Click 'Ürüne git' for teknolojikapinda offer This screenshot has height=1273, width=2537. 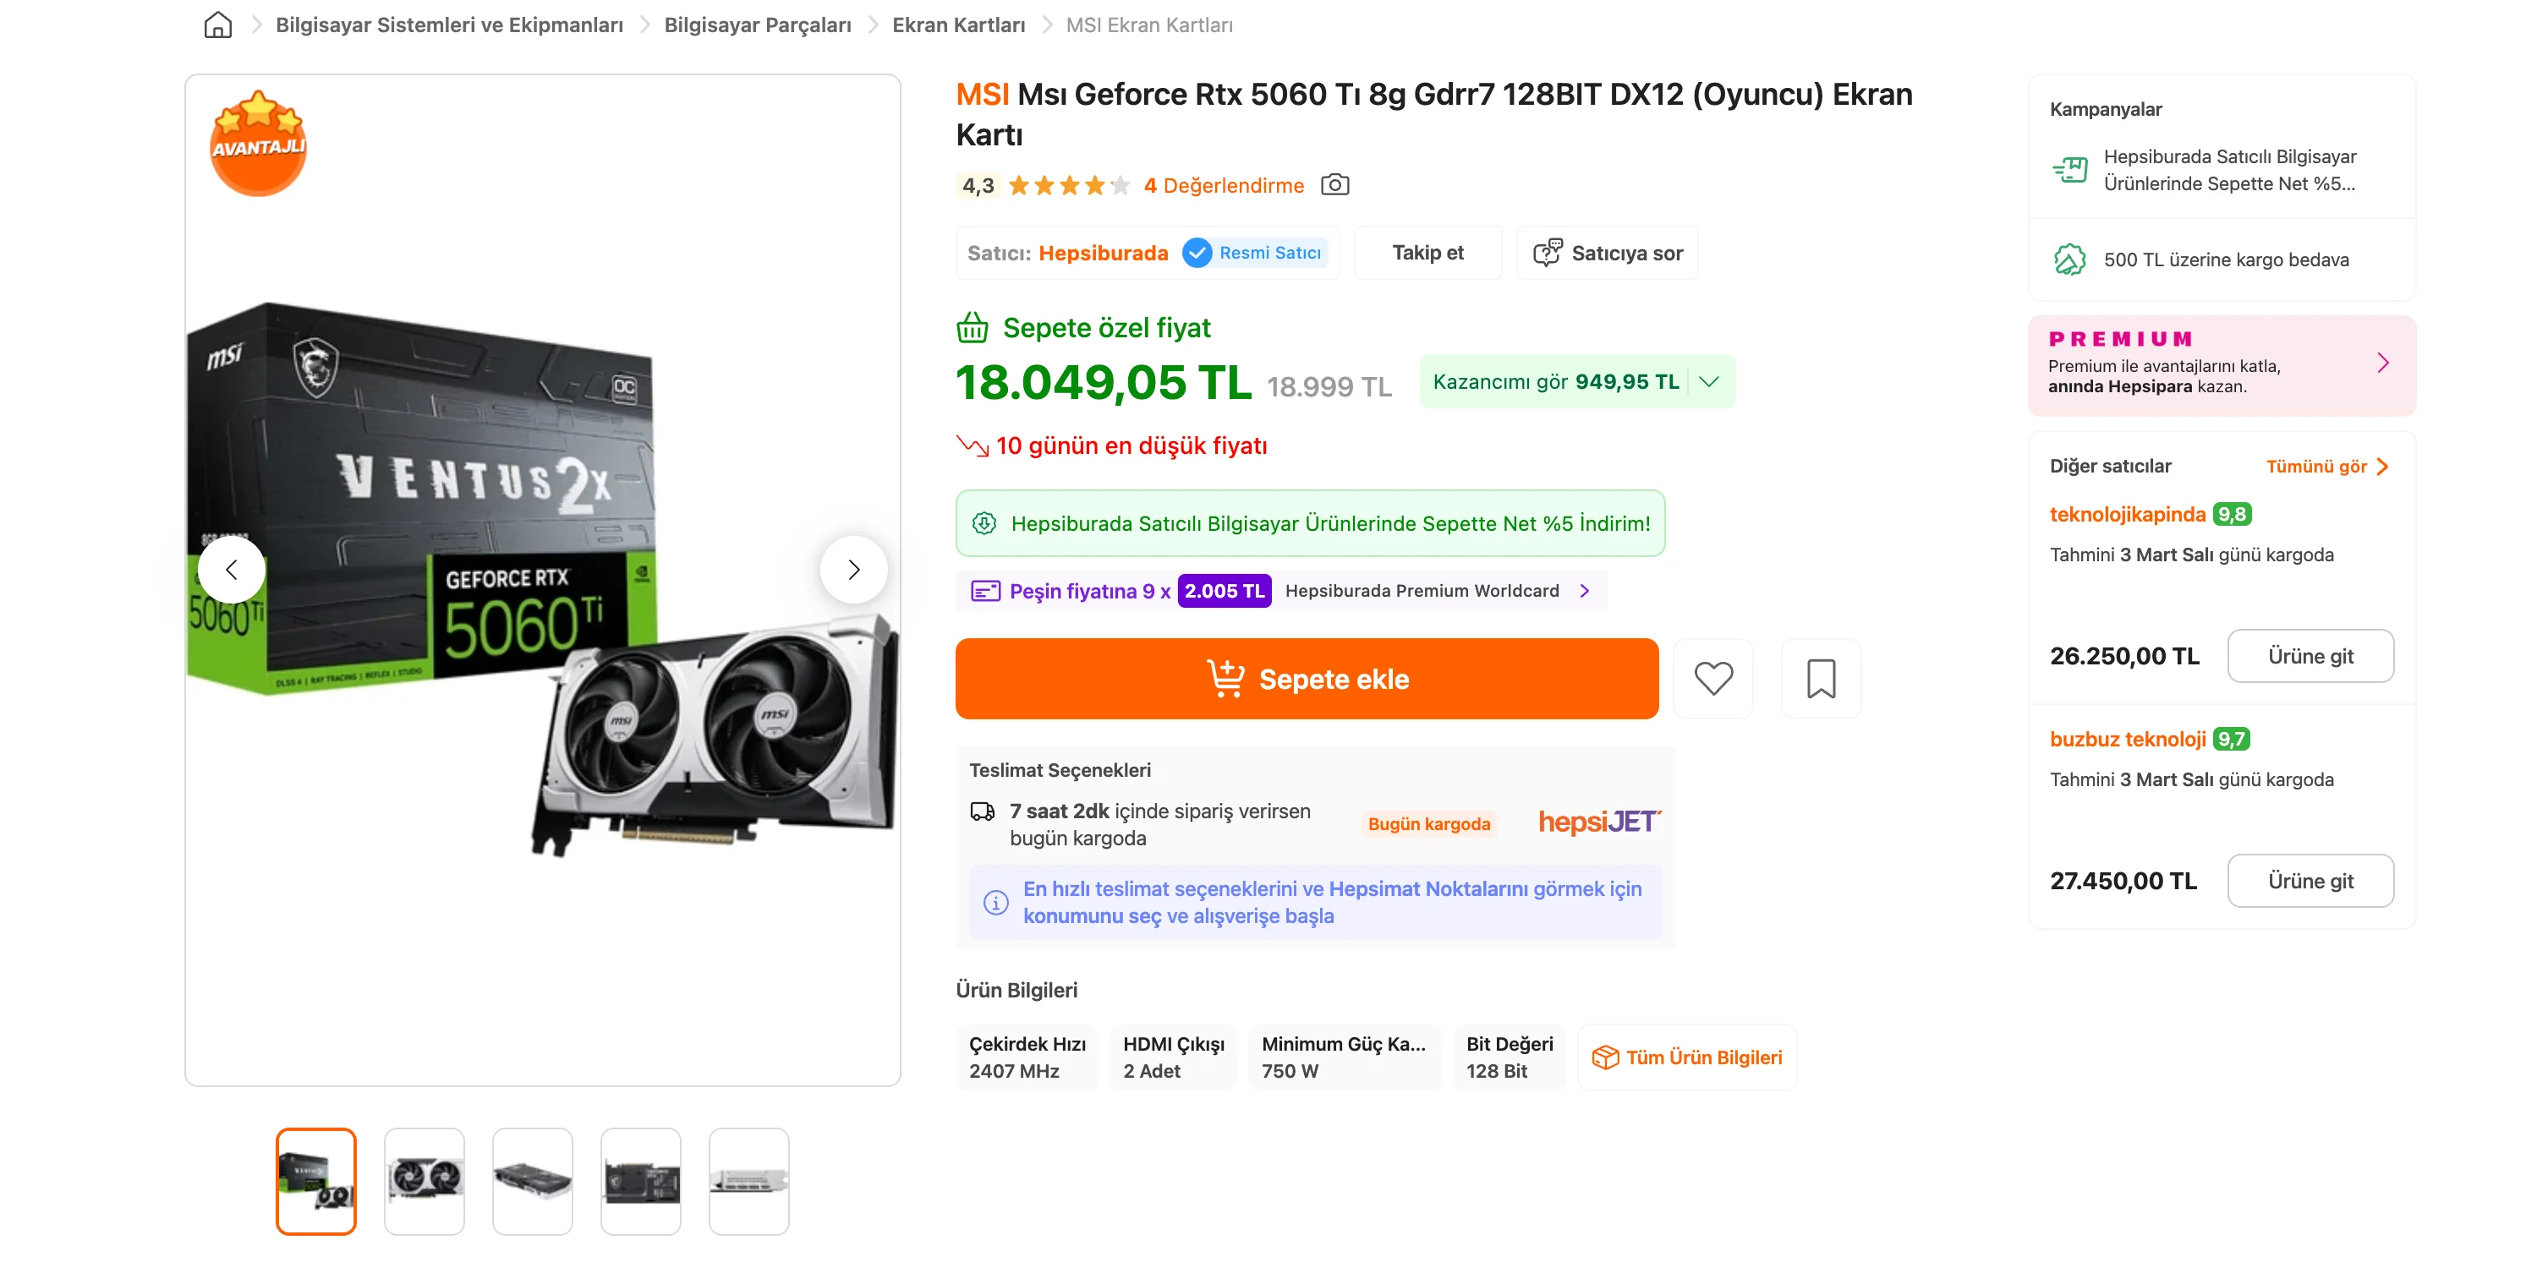coord(2310,656)
